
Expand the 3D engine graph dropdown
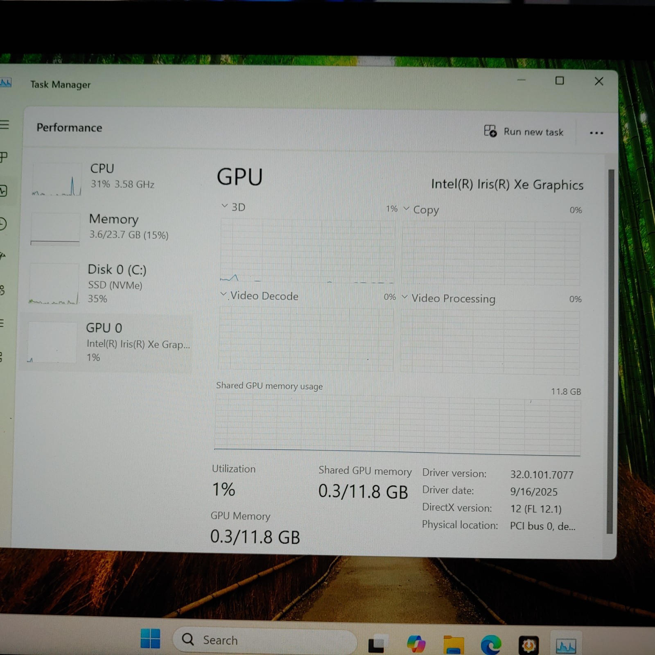(224, 206)
